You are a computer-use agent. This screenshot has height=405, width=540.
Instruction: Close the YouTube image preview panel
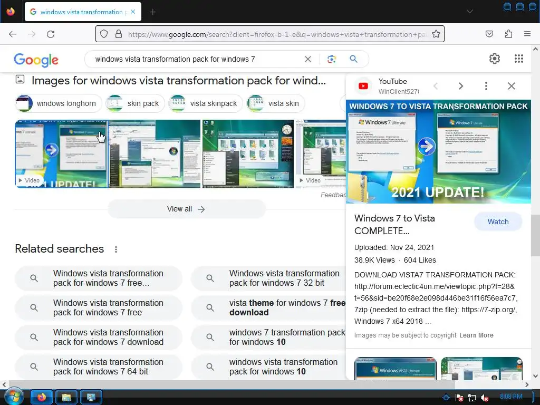(512, 86)
